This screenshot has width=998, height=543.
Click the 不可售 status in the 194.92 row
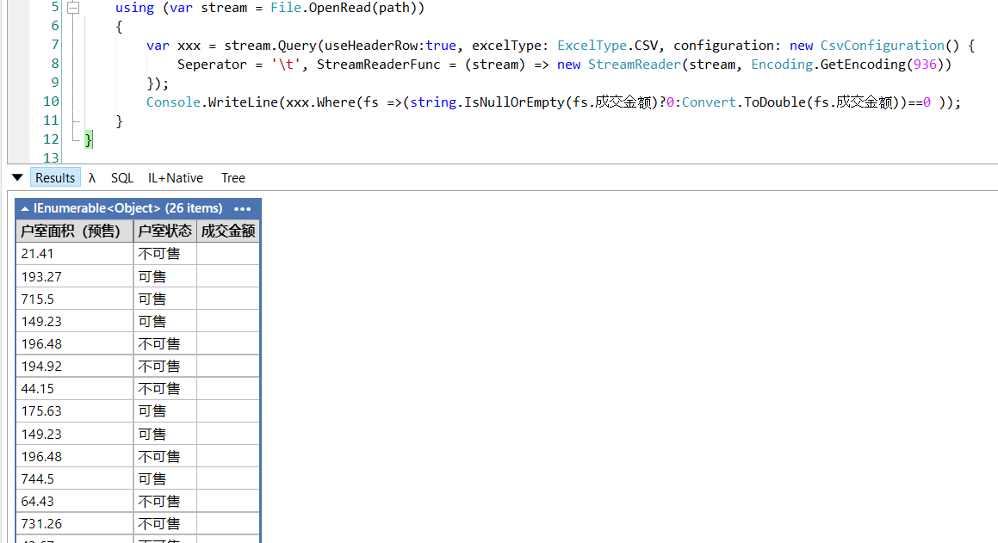point(159,367)
